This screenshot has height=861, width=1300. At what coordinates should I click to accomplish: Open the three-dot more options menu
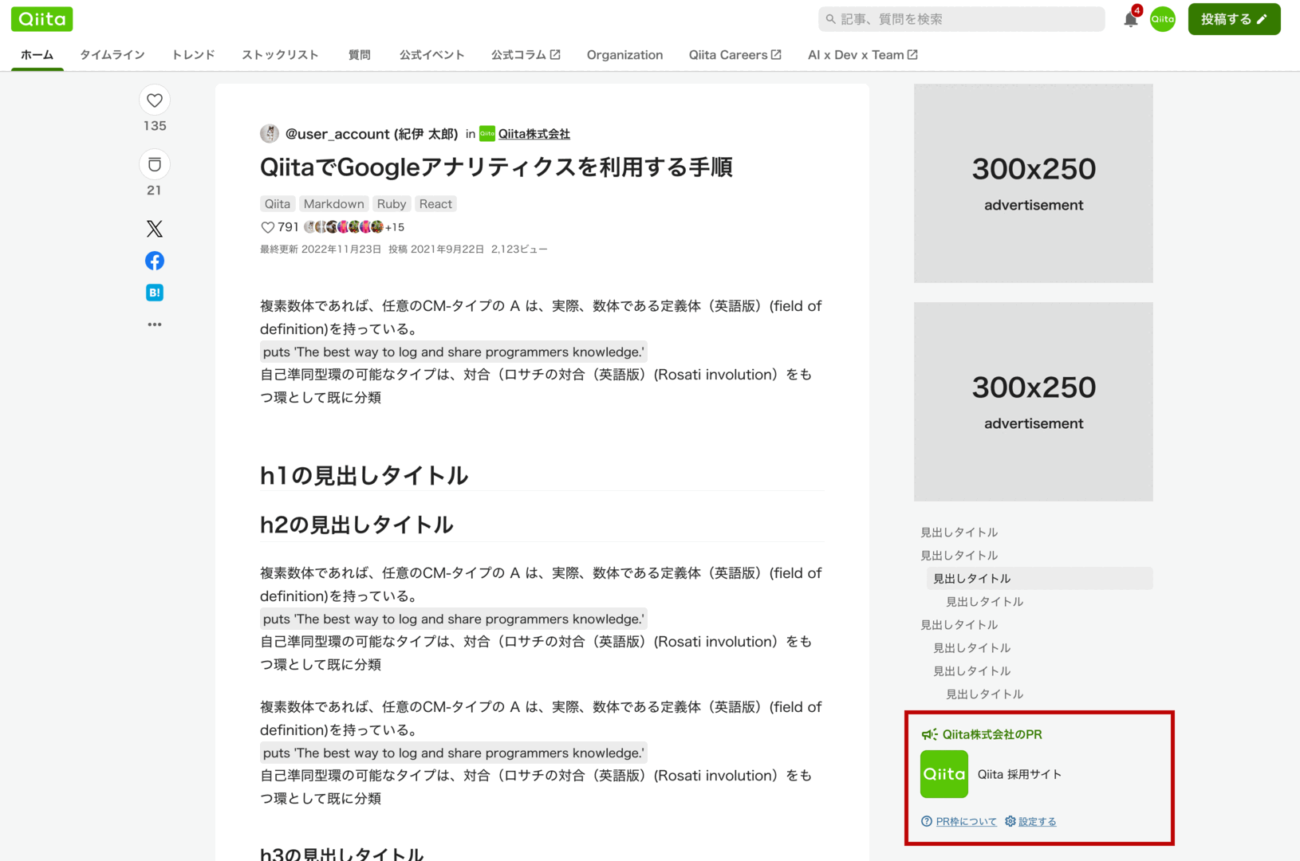coord(155,324)
